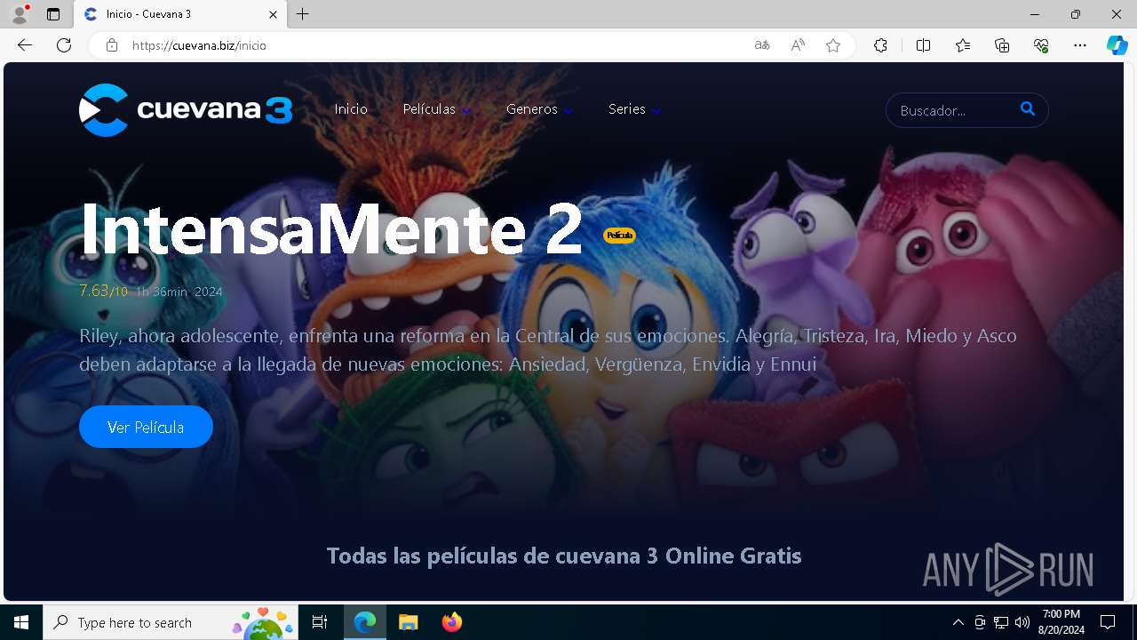Click 'Todas las películas de cuevana 3' heading
The height and width of the screenshot is (640, 1137).
(564, 556)
